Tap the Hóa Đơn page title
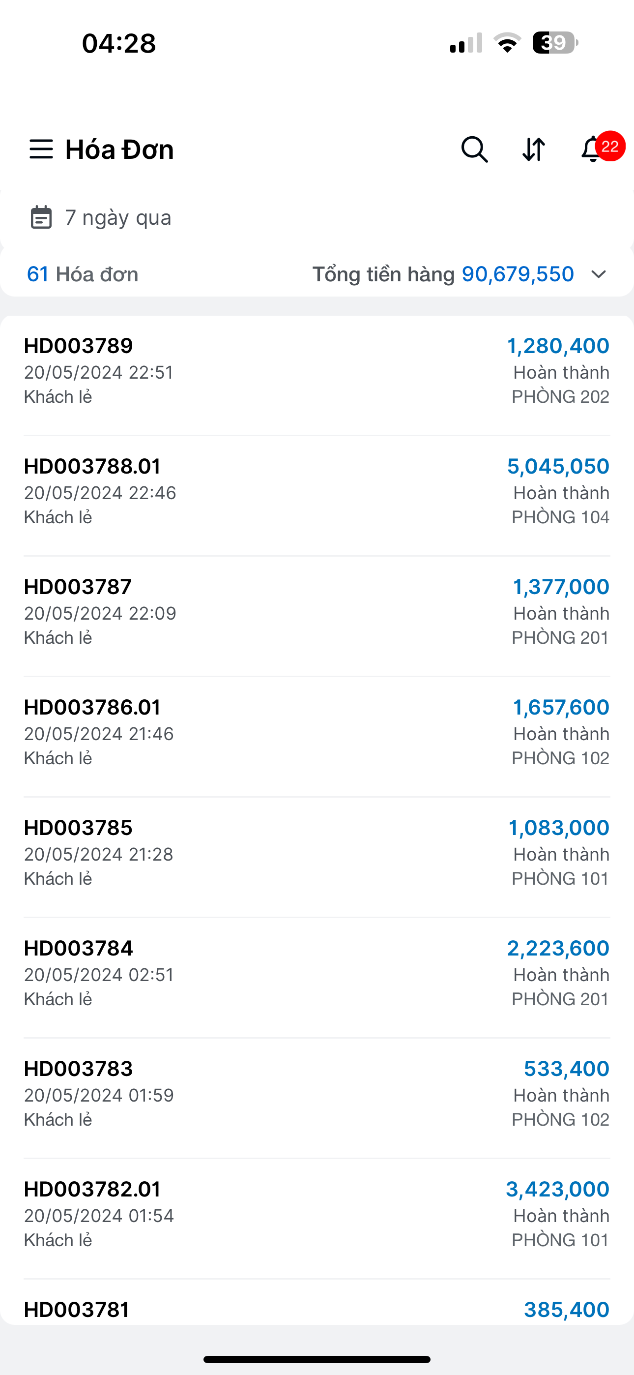 coord(119,149)
